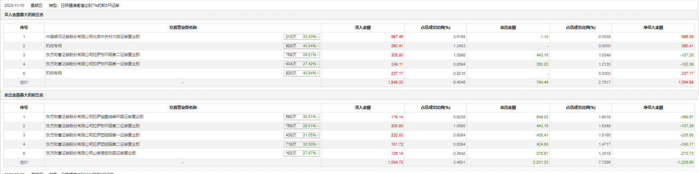
Task: Expand the 183次 27.87% stats box
Action: tap(302, 153)
